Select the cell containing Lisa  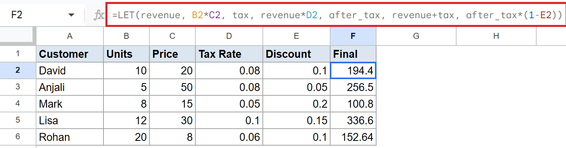[x=70, y=120]
